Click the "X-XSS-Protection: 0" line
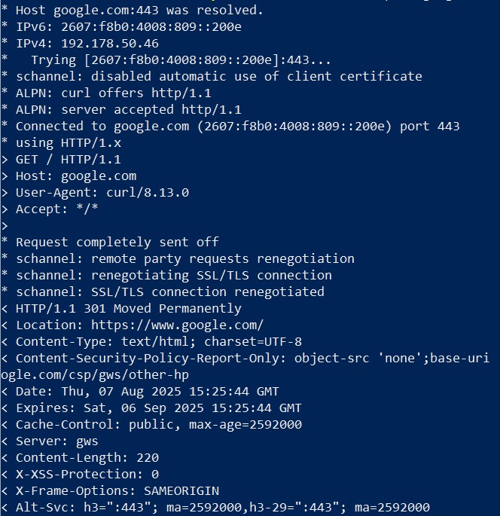500x516 pixels. pyautogui.click(x=87, y=475)
